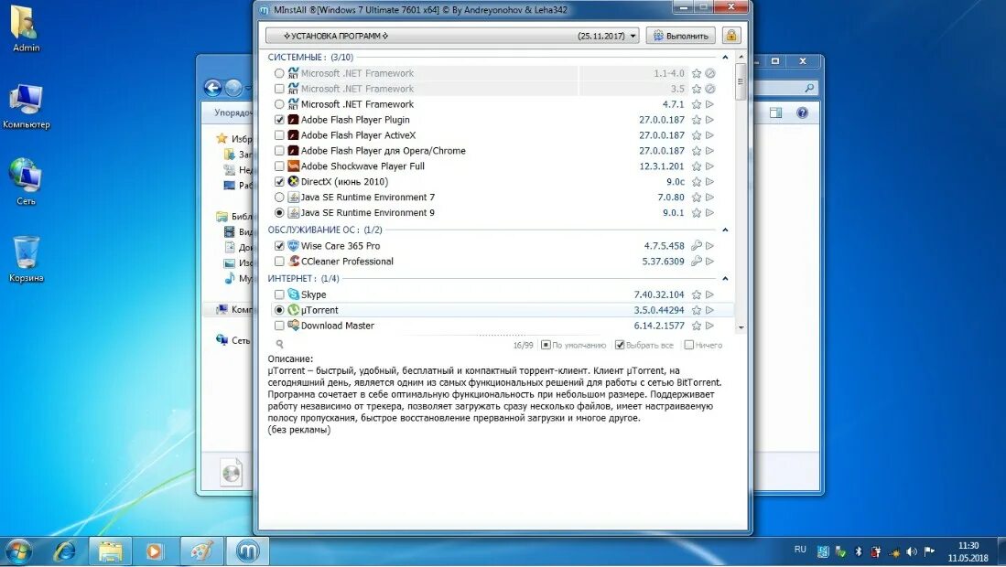
Task: Click the star icon for Adobe Flash Player Plugin
Action: [x=696, y=120]
